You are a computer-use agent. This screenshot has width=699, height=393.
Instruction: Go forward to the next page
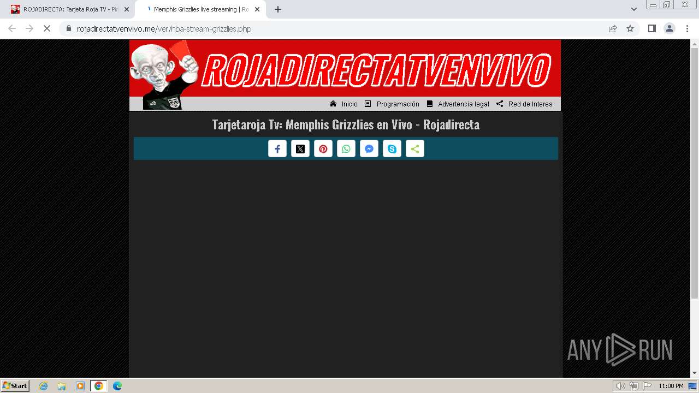[x=29, y=28]
